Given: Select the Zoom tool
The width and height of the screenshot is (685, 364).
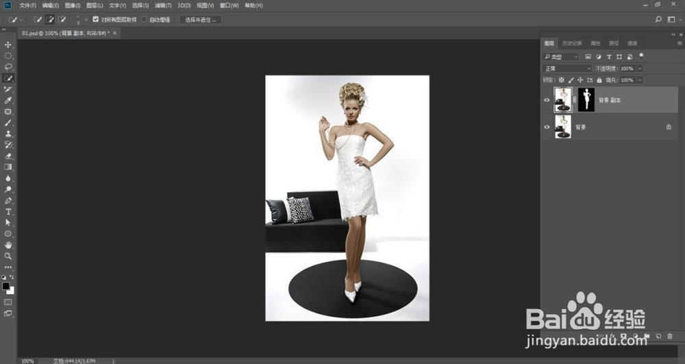Looking at the screenshot, I should click(8, 256).
